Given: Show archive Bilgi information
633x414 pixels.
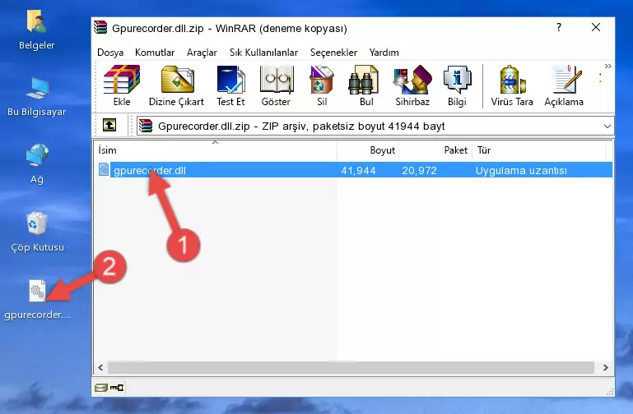Looking at the screenshot, I should click(x=457, y=85).
